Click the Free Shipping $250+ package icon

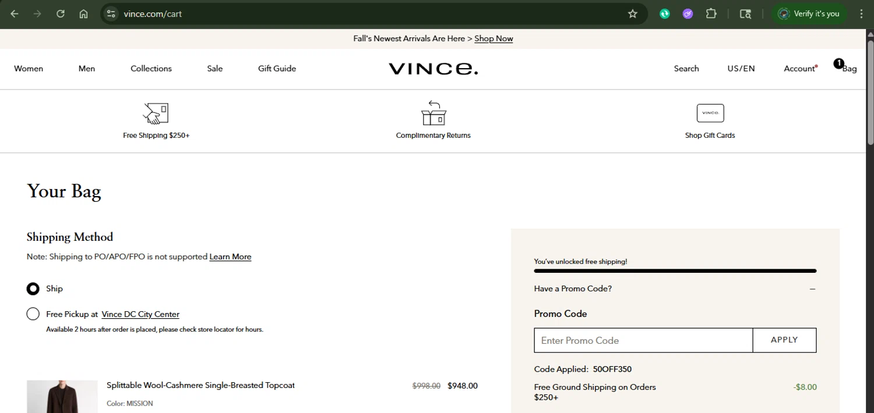click(156, 113)
